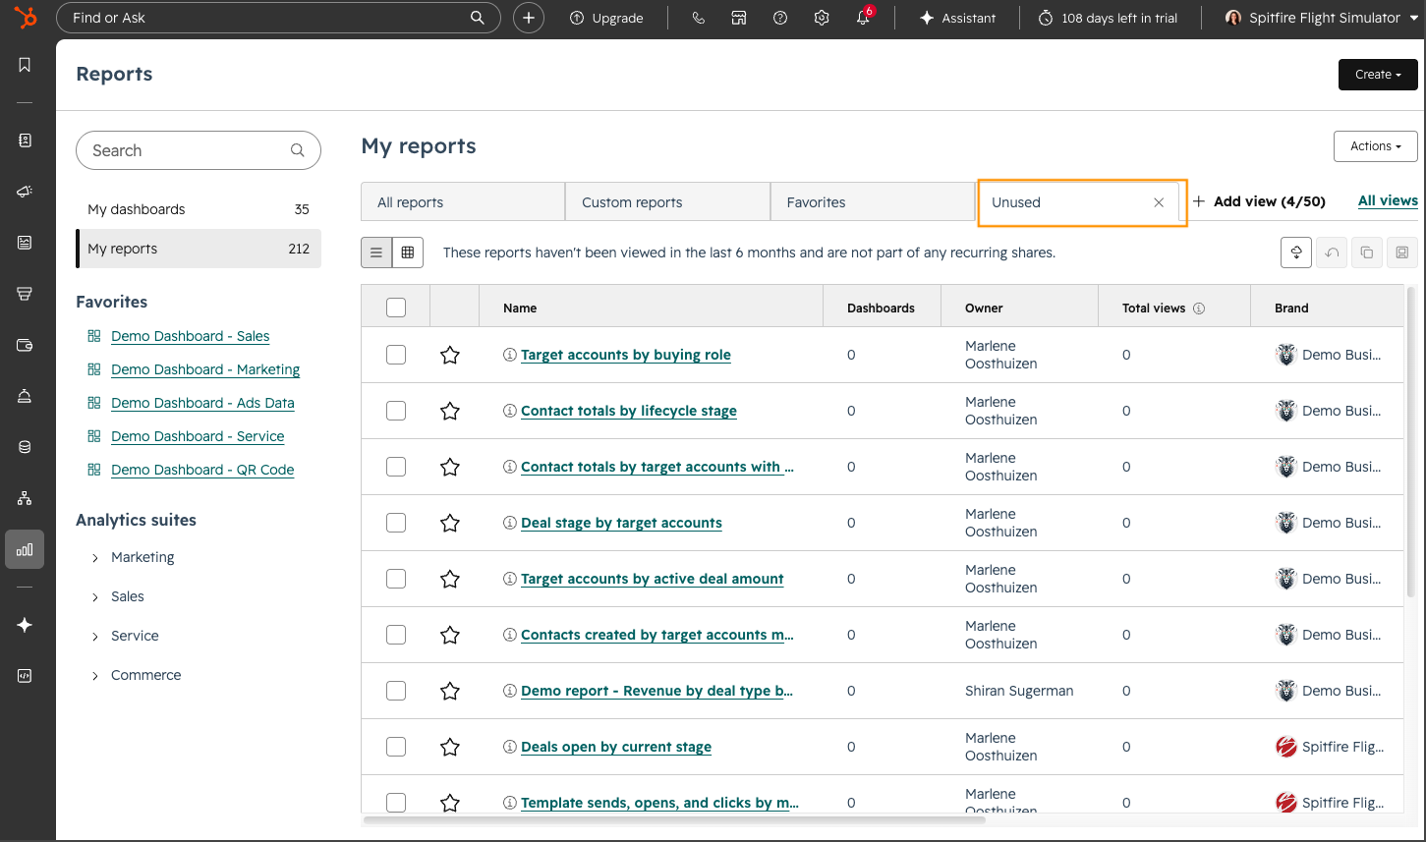Select the checkbox for Deal stage by target accounts
1426x842 pixels.
coord(395,522)
